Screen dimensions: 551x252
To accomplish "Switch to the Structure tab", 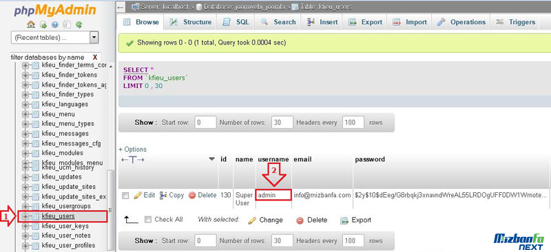I will (x=191, y=22).
